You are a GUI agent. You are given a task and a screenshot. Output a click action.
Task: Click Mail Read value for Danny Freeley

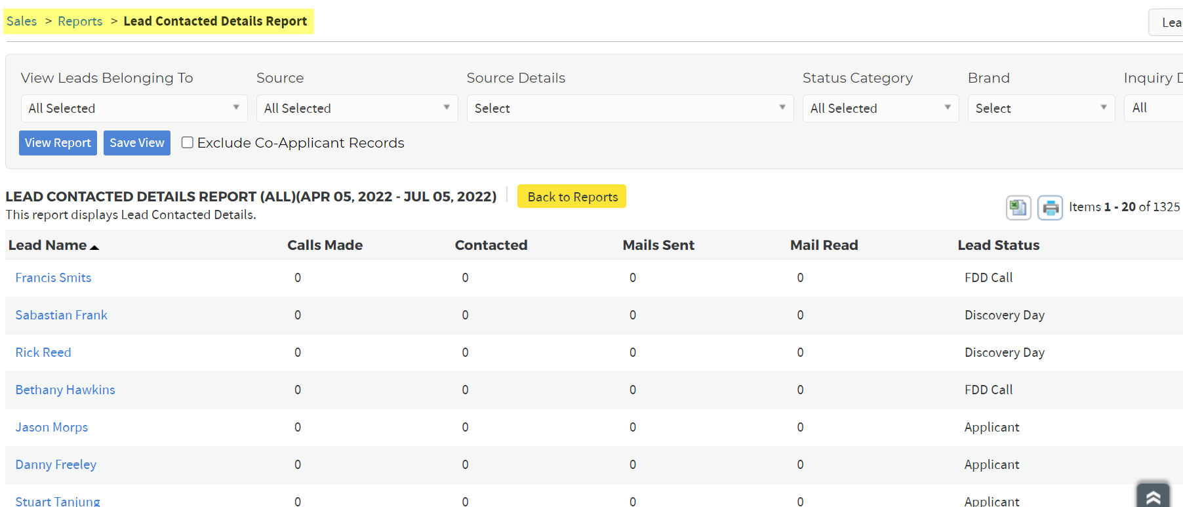800,464
